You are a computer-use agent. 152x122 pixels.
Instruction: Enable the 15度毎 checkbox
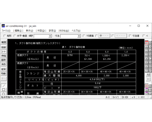(84, 36)
